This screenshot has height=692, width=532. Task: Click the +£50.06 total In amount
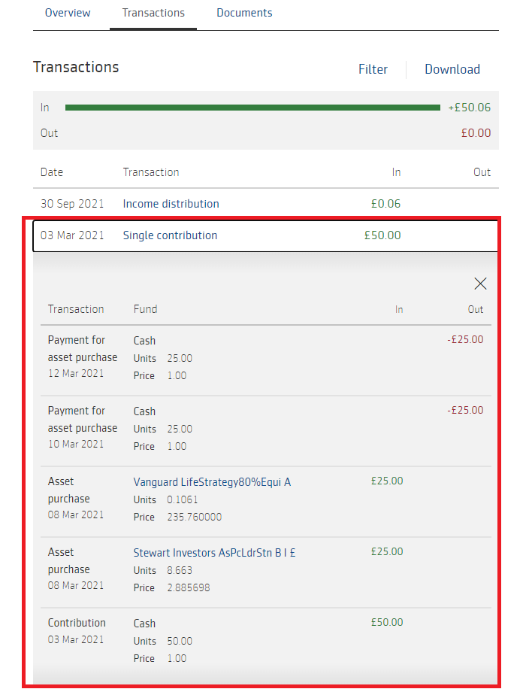click(x=469, y=108)
